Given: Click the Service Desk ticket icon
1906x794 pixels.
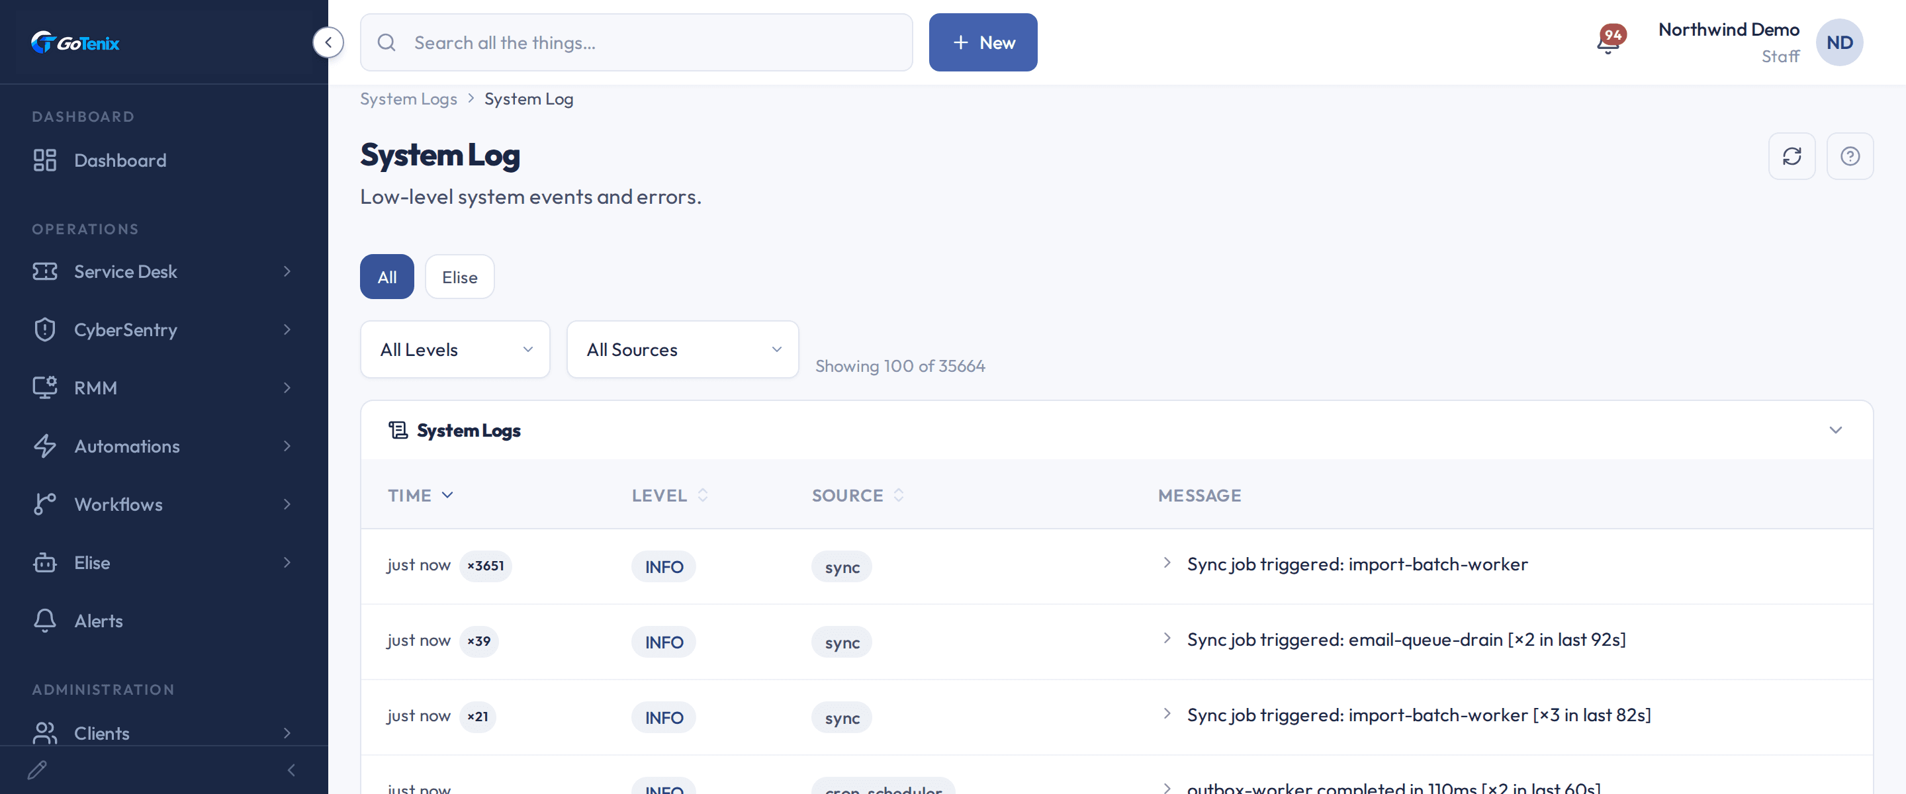Looking at the screenshot, I should tap(44, 271).
